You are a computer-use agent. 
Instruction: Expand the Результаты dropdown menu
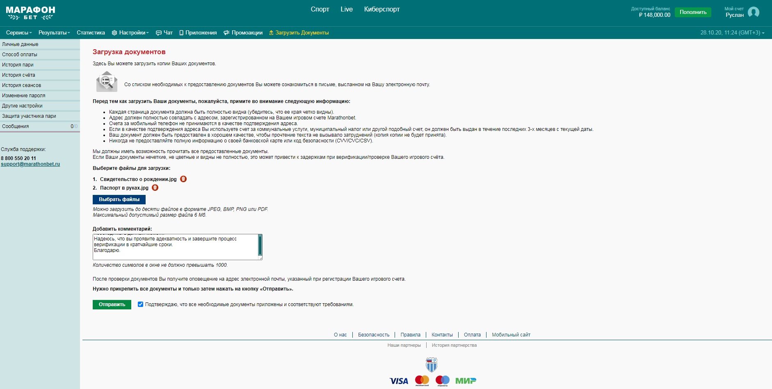click(x=54, y=33)
